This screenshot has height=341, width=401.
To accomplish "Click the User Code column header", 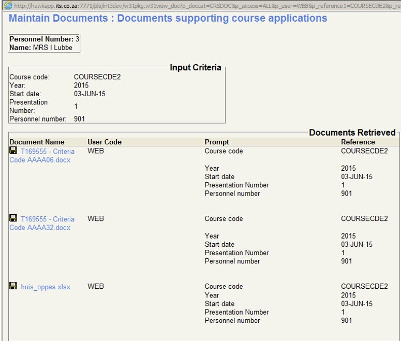I will pyautogui.click(x=105, y=142).
